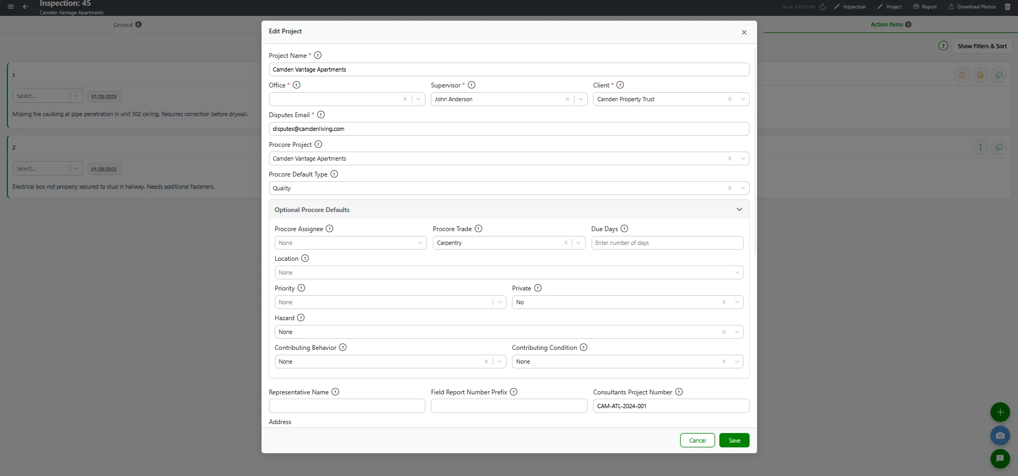The width and height of the screenshot is (1018, 476).
Task: Click help icon next to Supervisor
Action: tap(472, 85)
